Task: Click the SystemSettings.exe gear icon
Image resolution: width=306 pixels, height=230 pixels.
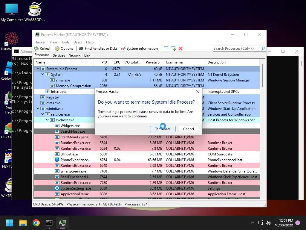Action: (57, 188)
